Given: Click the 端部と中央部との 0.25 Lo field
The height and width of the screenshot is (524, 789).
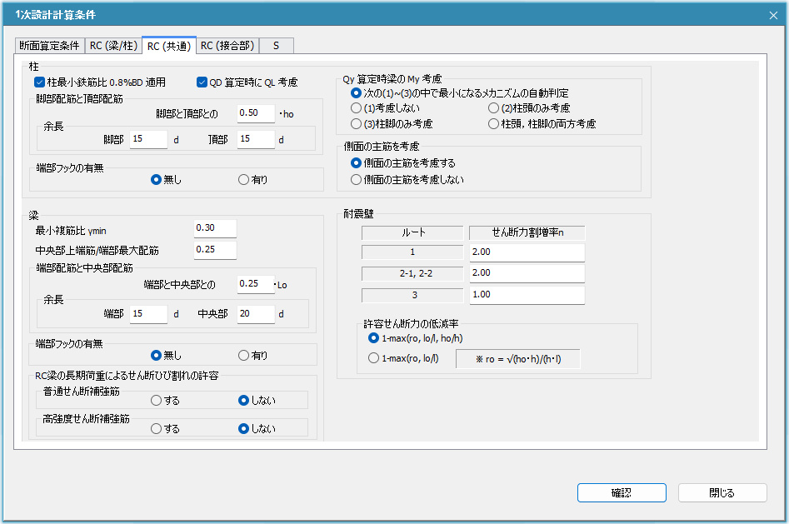Looking at the screenshot, I should pos(256,284).
